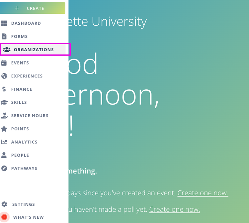Click the Forms document icon

4,36
